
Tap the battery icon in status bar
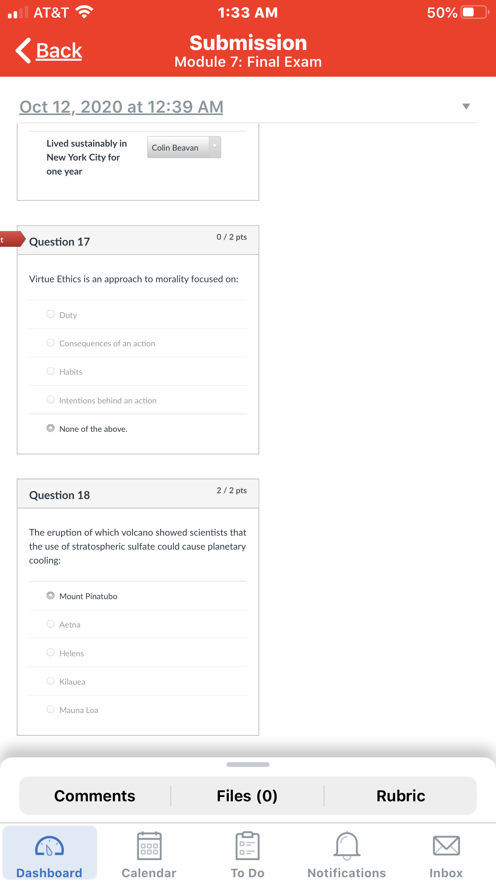point(475,12)
